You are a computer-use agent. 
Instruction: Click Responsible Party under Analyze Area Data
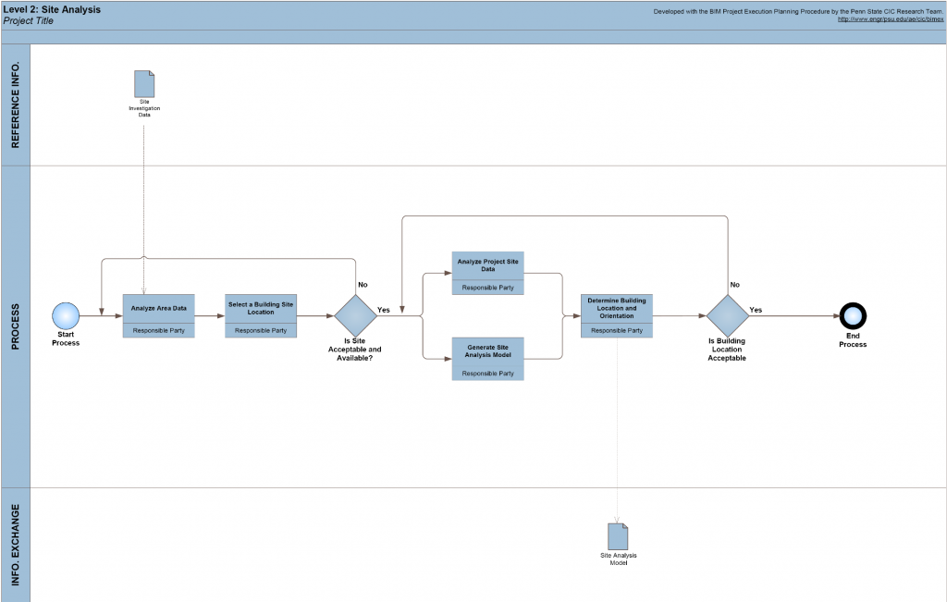point(159,330)
